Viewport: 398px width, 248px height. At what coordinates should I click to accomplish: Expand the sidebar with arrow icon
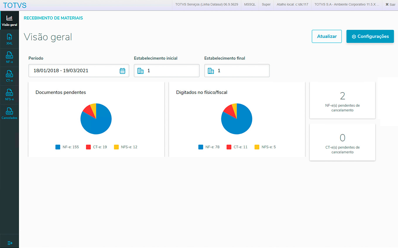click(x=10, y=243)
